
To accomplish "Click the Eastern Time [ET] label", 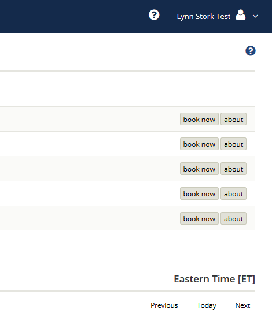I will coord(214,279).
